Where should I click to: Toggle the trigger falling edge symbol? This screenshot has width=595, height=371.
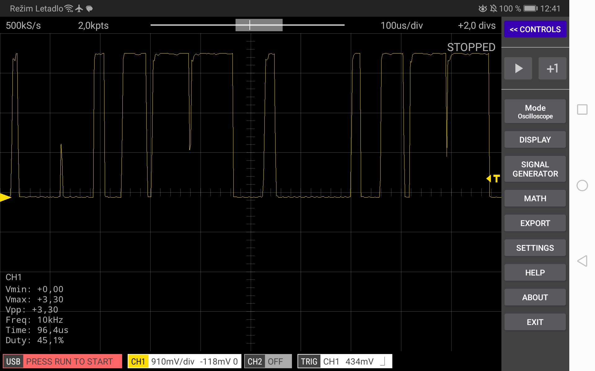(x=383, y=361)
